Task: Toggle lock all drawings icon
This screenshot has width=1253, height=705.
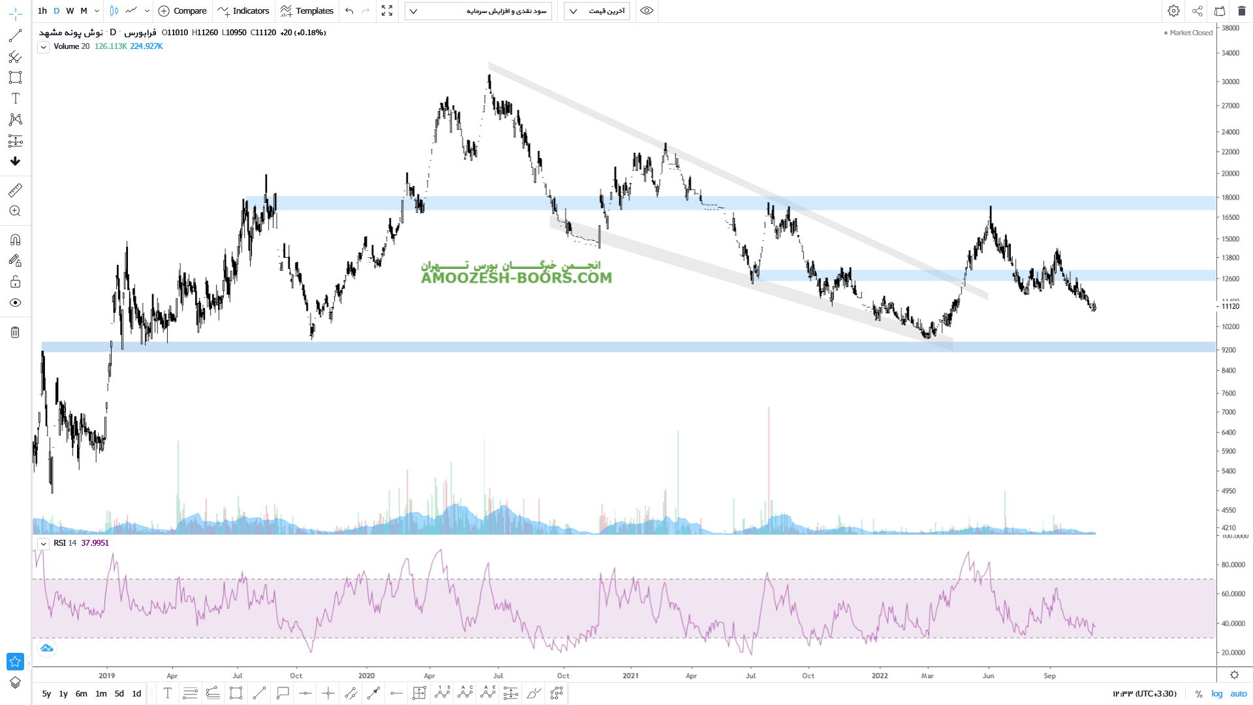Action: pyautogui.click(x=15, y=282)
